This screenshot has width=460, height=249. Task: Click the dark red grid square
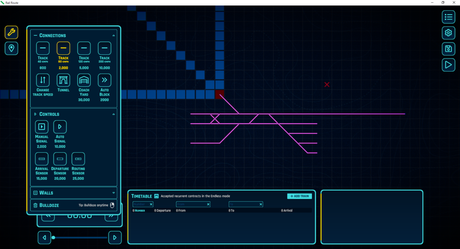[219, 94]
